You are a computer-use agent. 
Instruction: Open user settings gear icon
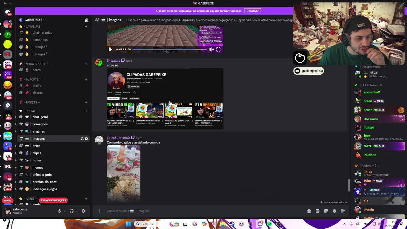[84, 211]
